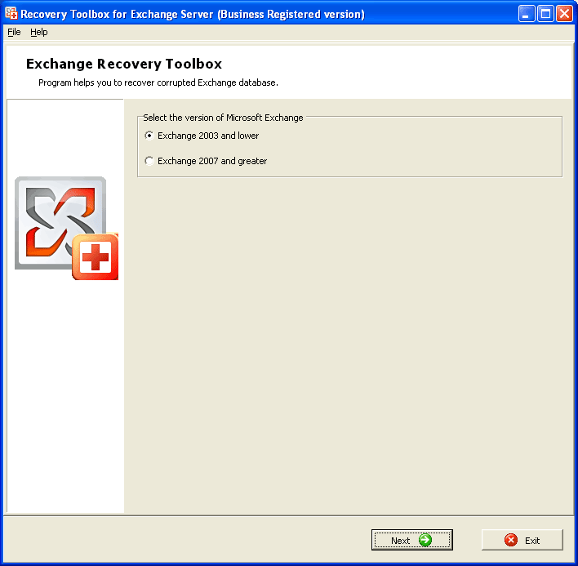Click the green arrow icon on Next
Image resolution: width=578 pixels, height=566 pixels.
(425, 540)
